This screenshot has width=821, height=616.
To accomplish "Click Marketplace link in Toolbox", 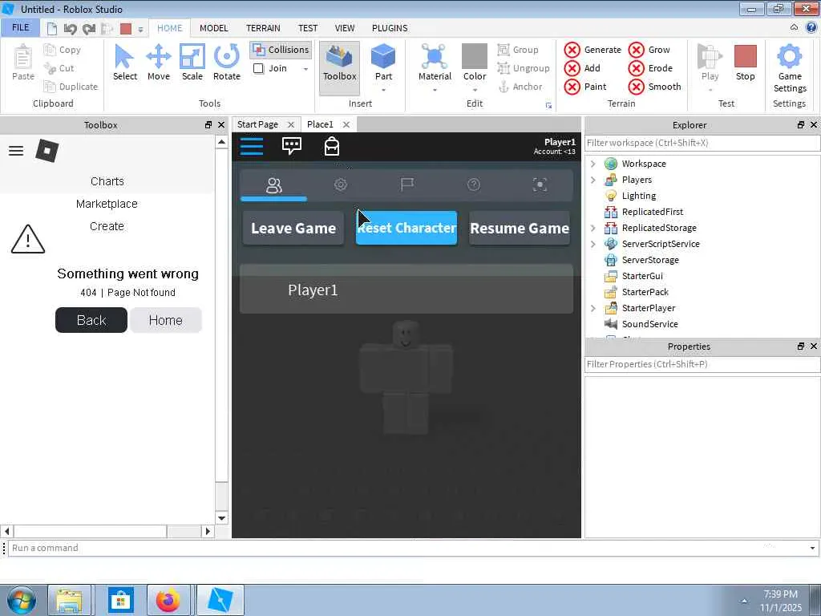I will [x=107, y=204].
